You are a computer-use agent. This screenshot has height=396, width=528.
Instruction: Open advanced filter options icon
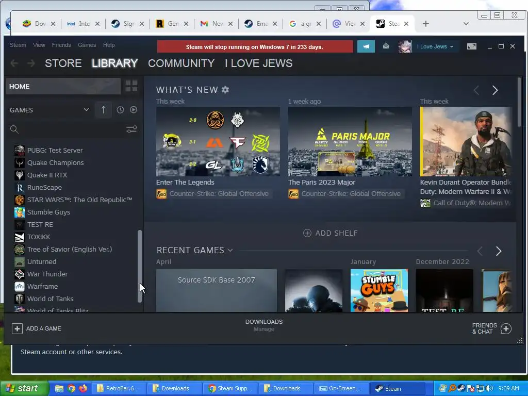[x=131, y=129]
